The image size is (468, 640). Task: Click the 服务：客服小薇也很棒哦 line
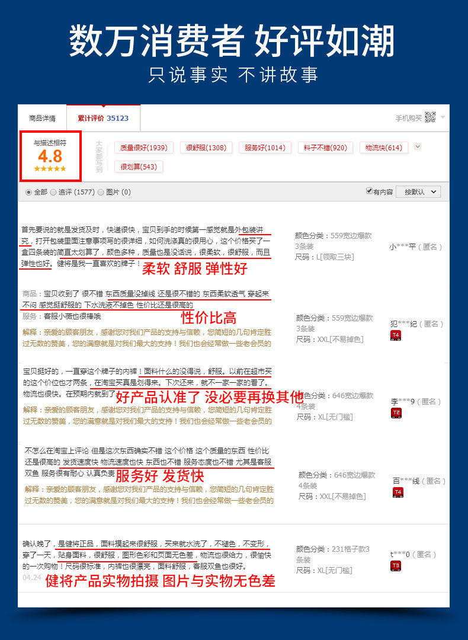tap(61, 316)
